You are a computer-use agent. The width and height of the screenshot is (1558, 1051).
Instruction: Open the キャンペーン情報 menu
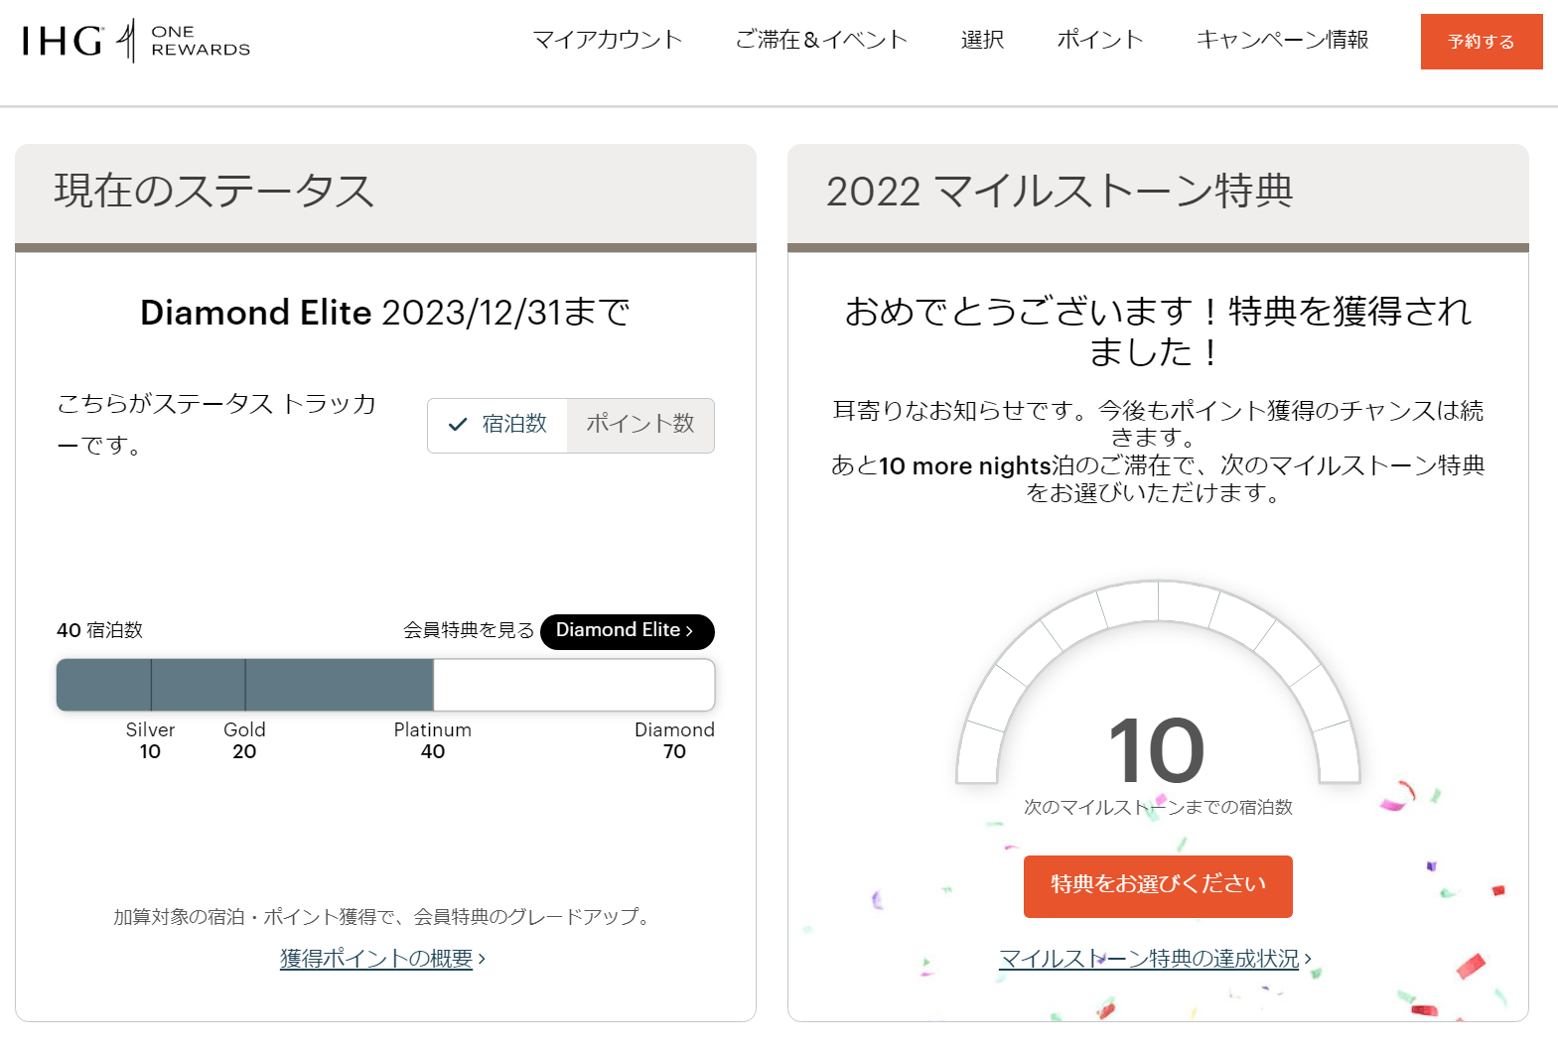[x=1282, y=40]
